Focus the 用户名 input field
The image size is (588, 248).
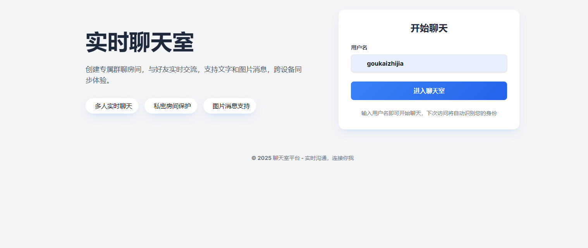(429, 63)
